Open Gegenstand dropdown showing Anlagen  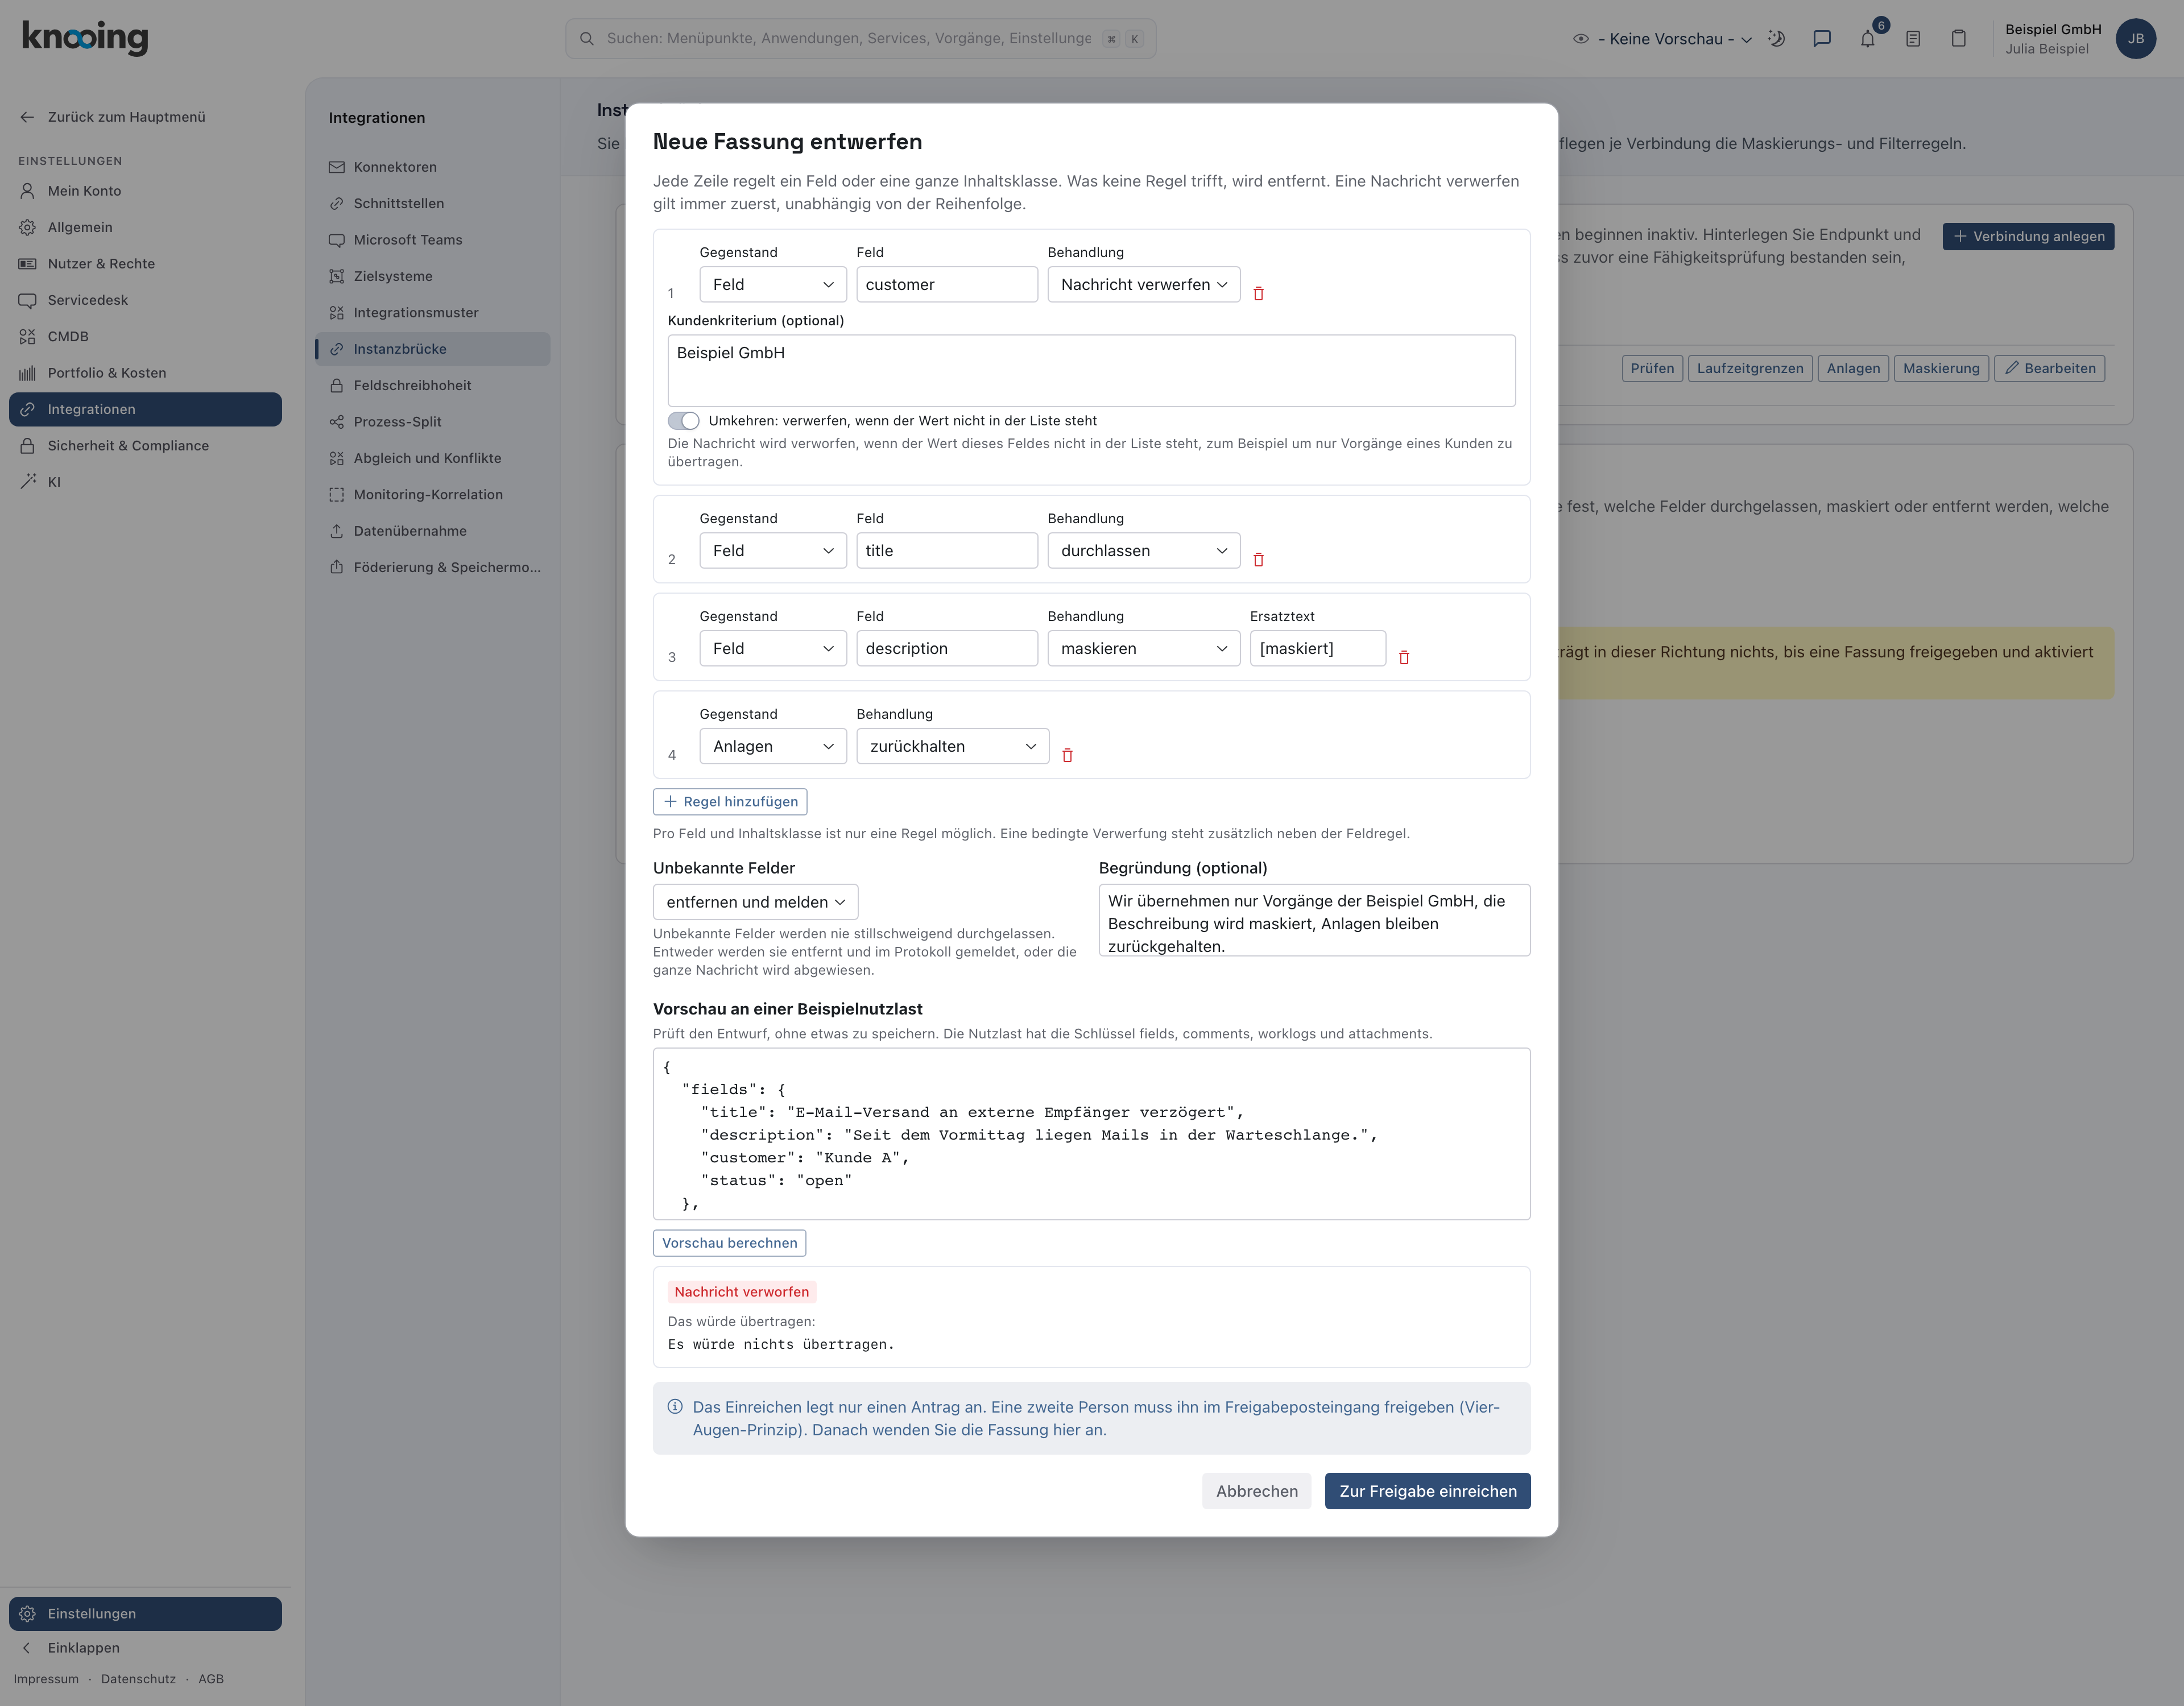773,747
